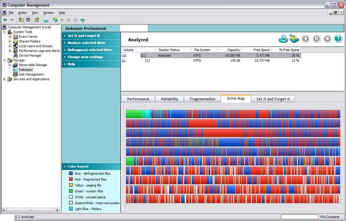Click the large Defragment icon with yellow arrow

coord(294,38)
